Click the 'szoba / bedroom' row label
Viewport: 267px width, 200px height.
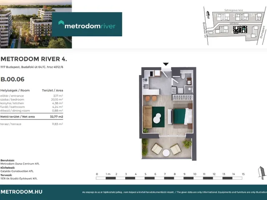(12, 100)
